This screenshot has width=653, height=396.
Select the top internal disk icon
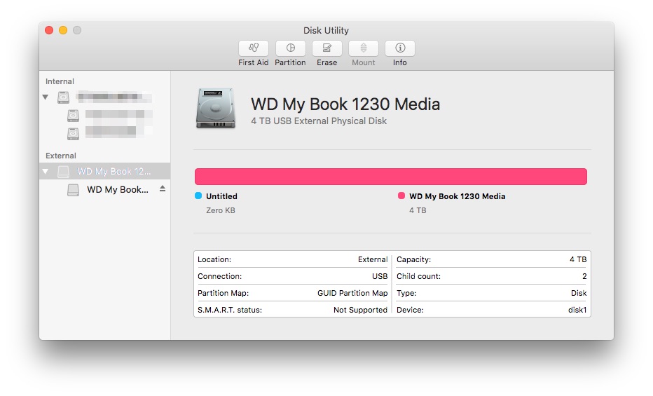[63, 97]
